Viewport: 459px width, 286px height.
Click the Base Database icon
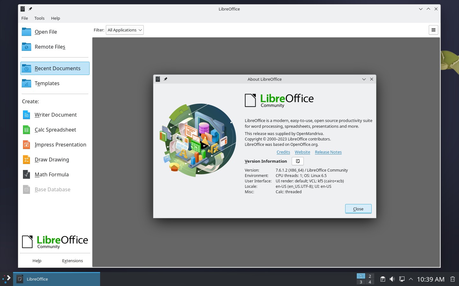26,189
